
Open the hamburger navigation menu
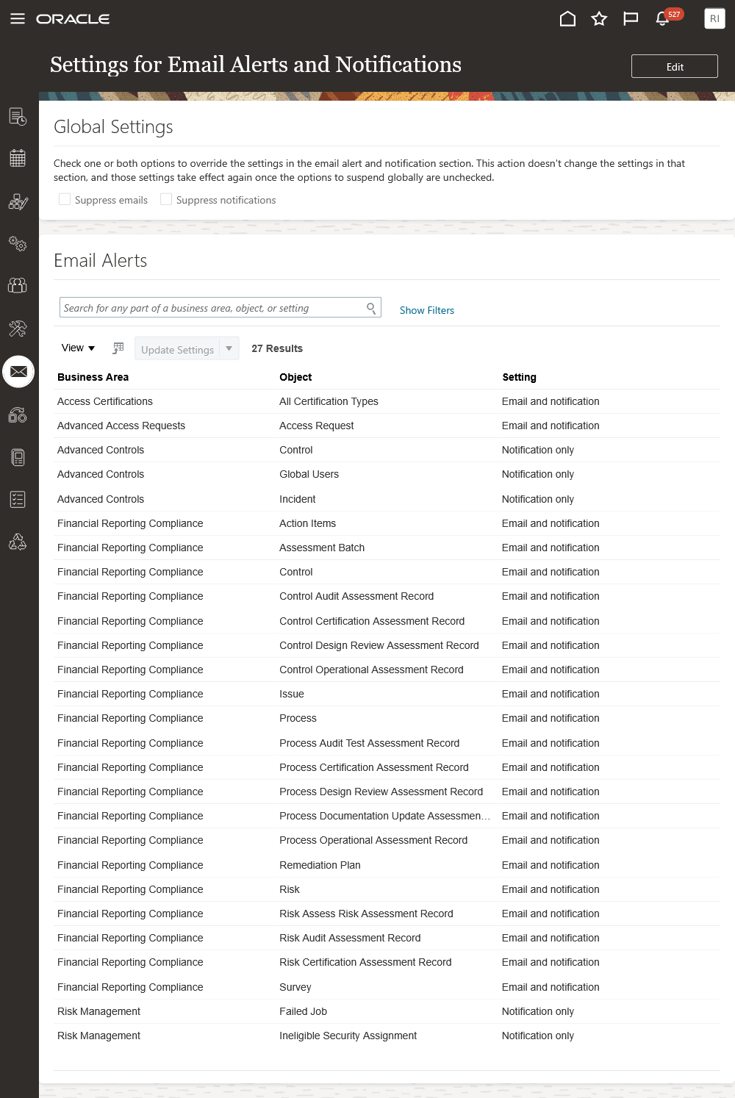(x=18, y=19)
